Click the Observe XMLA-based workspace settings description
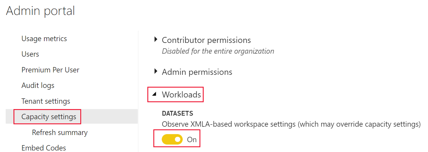Image resolution: width=428 pixels, height=152 pixels. [x=291, y=124]
